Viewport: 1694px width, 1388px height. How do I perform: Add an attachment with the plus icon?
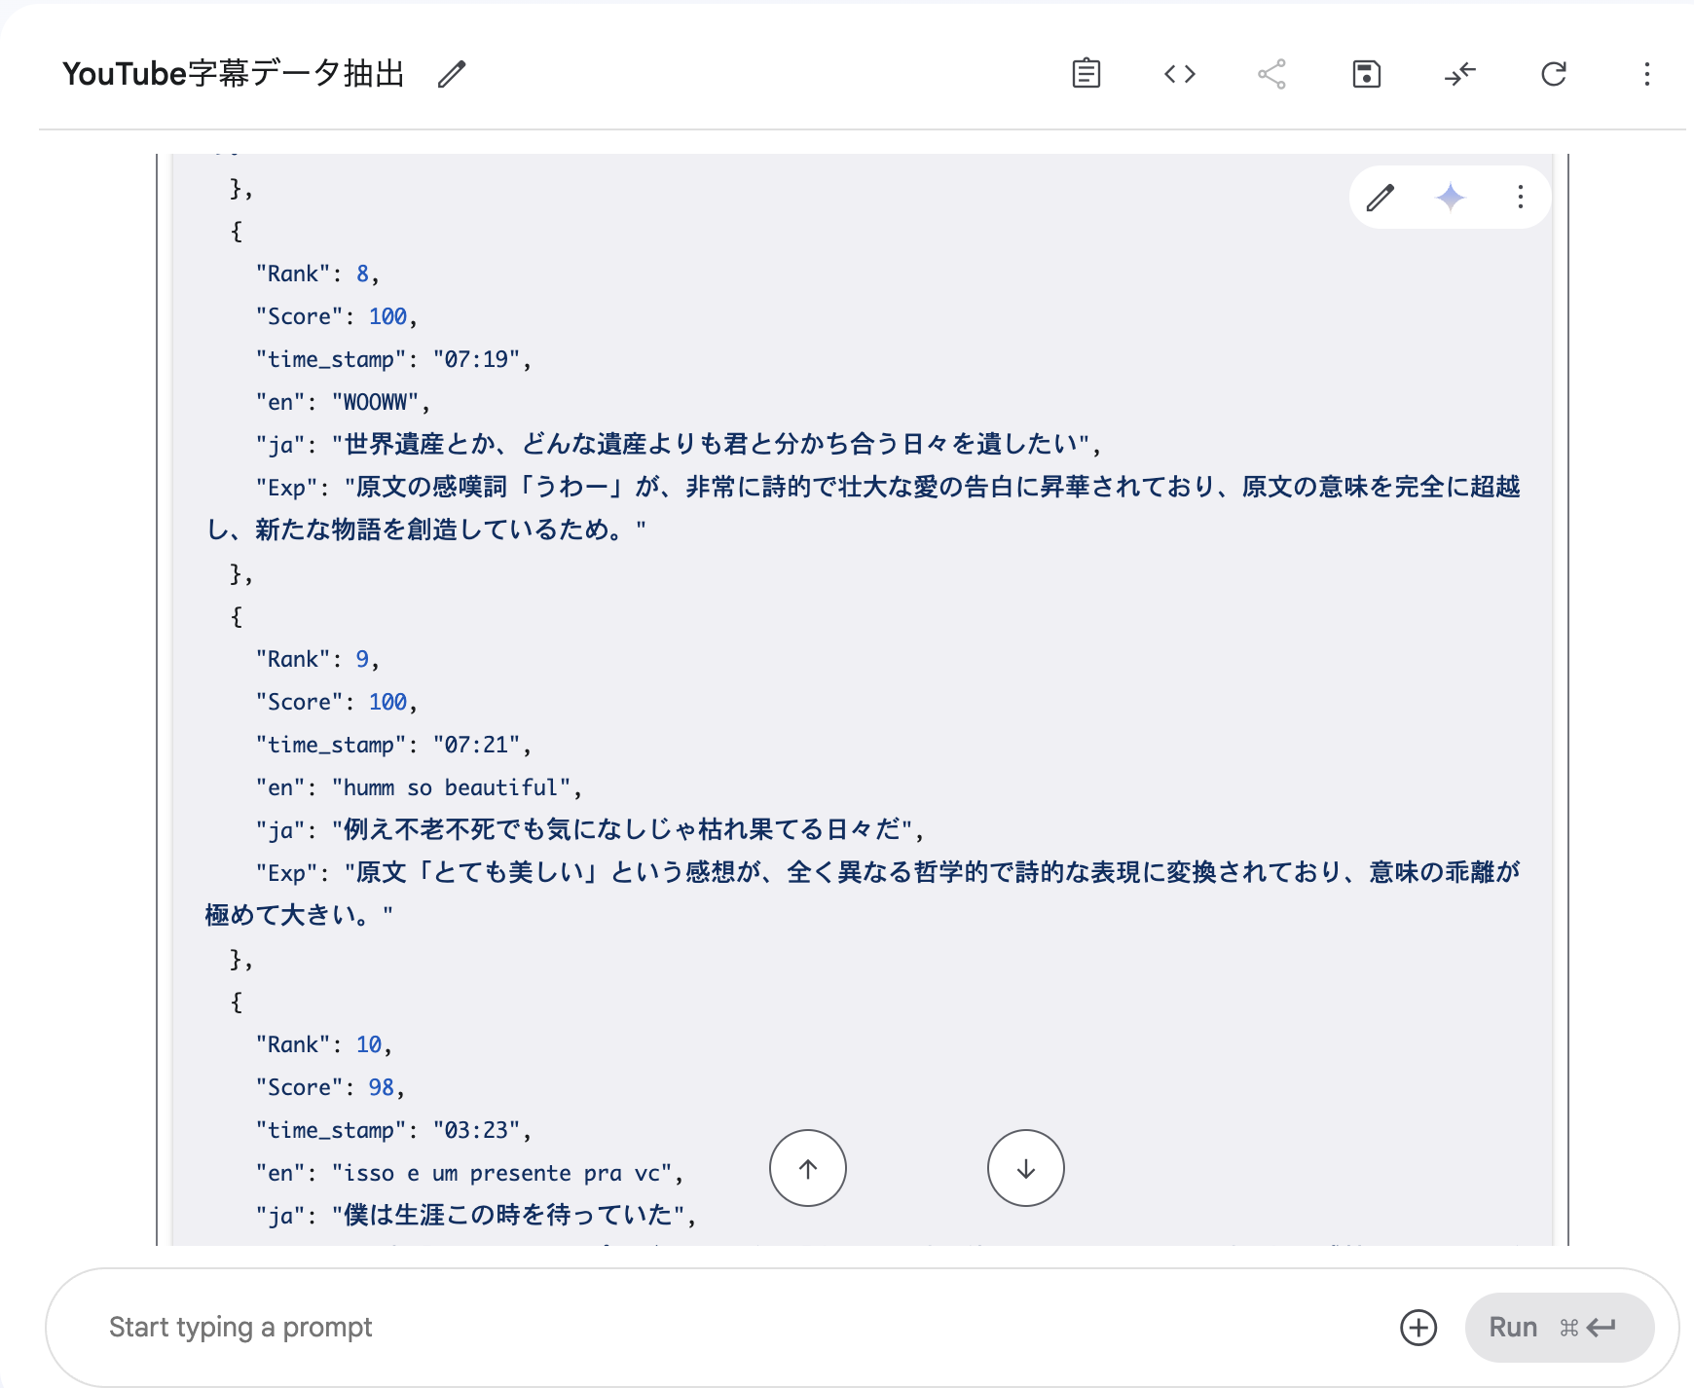(x=1419, y=1327)
